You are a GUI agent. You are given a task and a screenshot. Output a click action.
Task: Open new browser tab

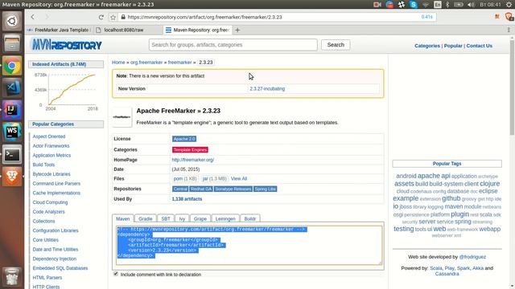point(237,31)
